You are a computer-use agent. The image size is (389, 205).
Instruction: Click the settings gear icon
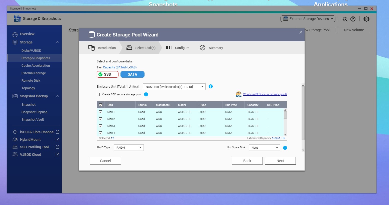point(366,19)
